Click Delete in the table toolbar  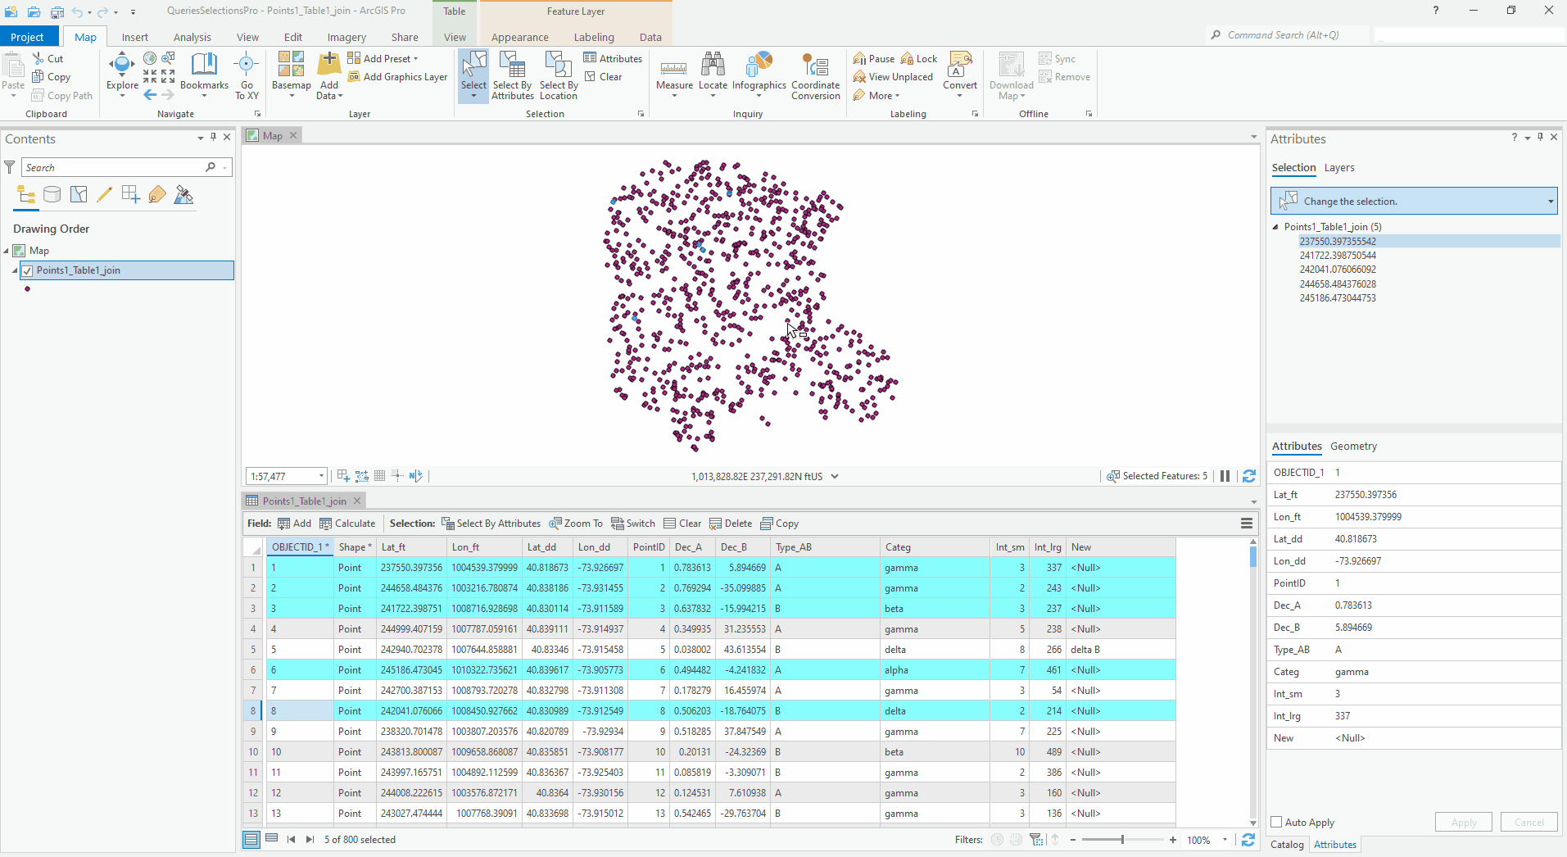[x=731, y=524]
